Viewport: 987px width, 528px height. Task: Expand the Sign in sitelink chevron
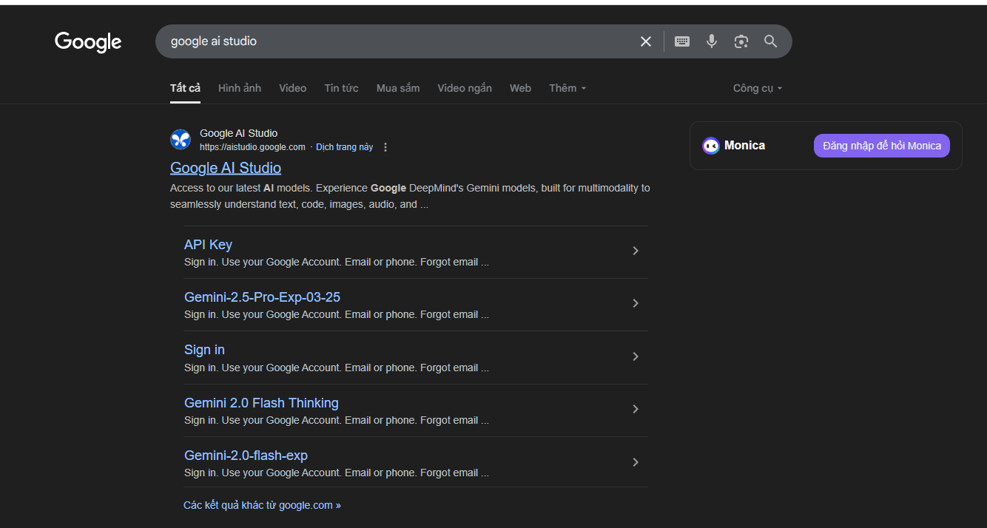point(636,357)
